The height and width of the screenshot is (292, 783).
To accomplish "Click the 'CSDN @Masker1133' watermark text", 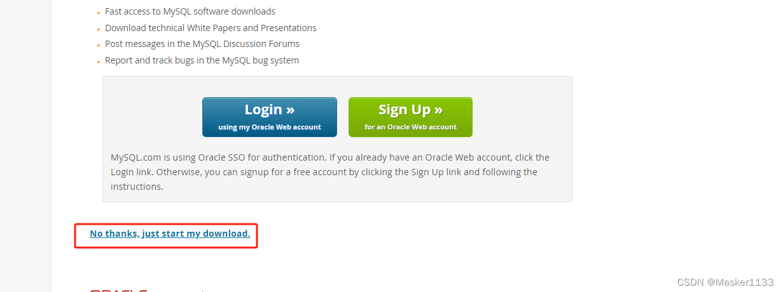I will (725, 282).
